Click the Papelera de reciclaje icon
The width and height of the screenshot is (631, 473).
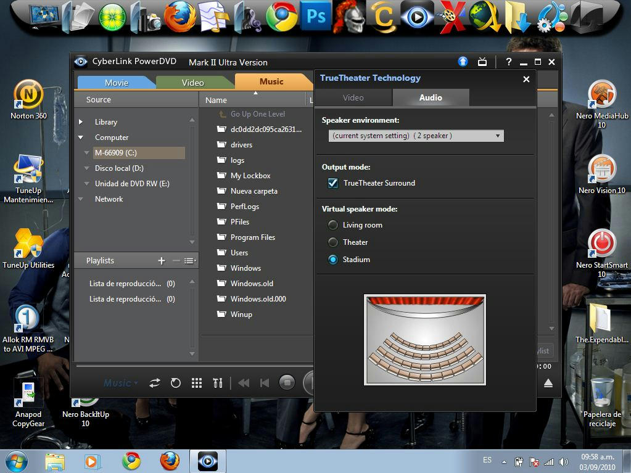(602, 402)
